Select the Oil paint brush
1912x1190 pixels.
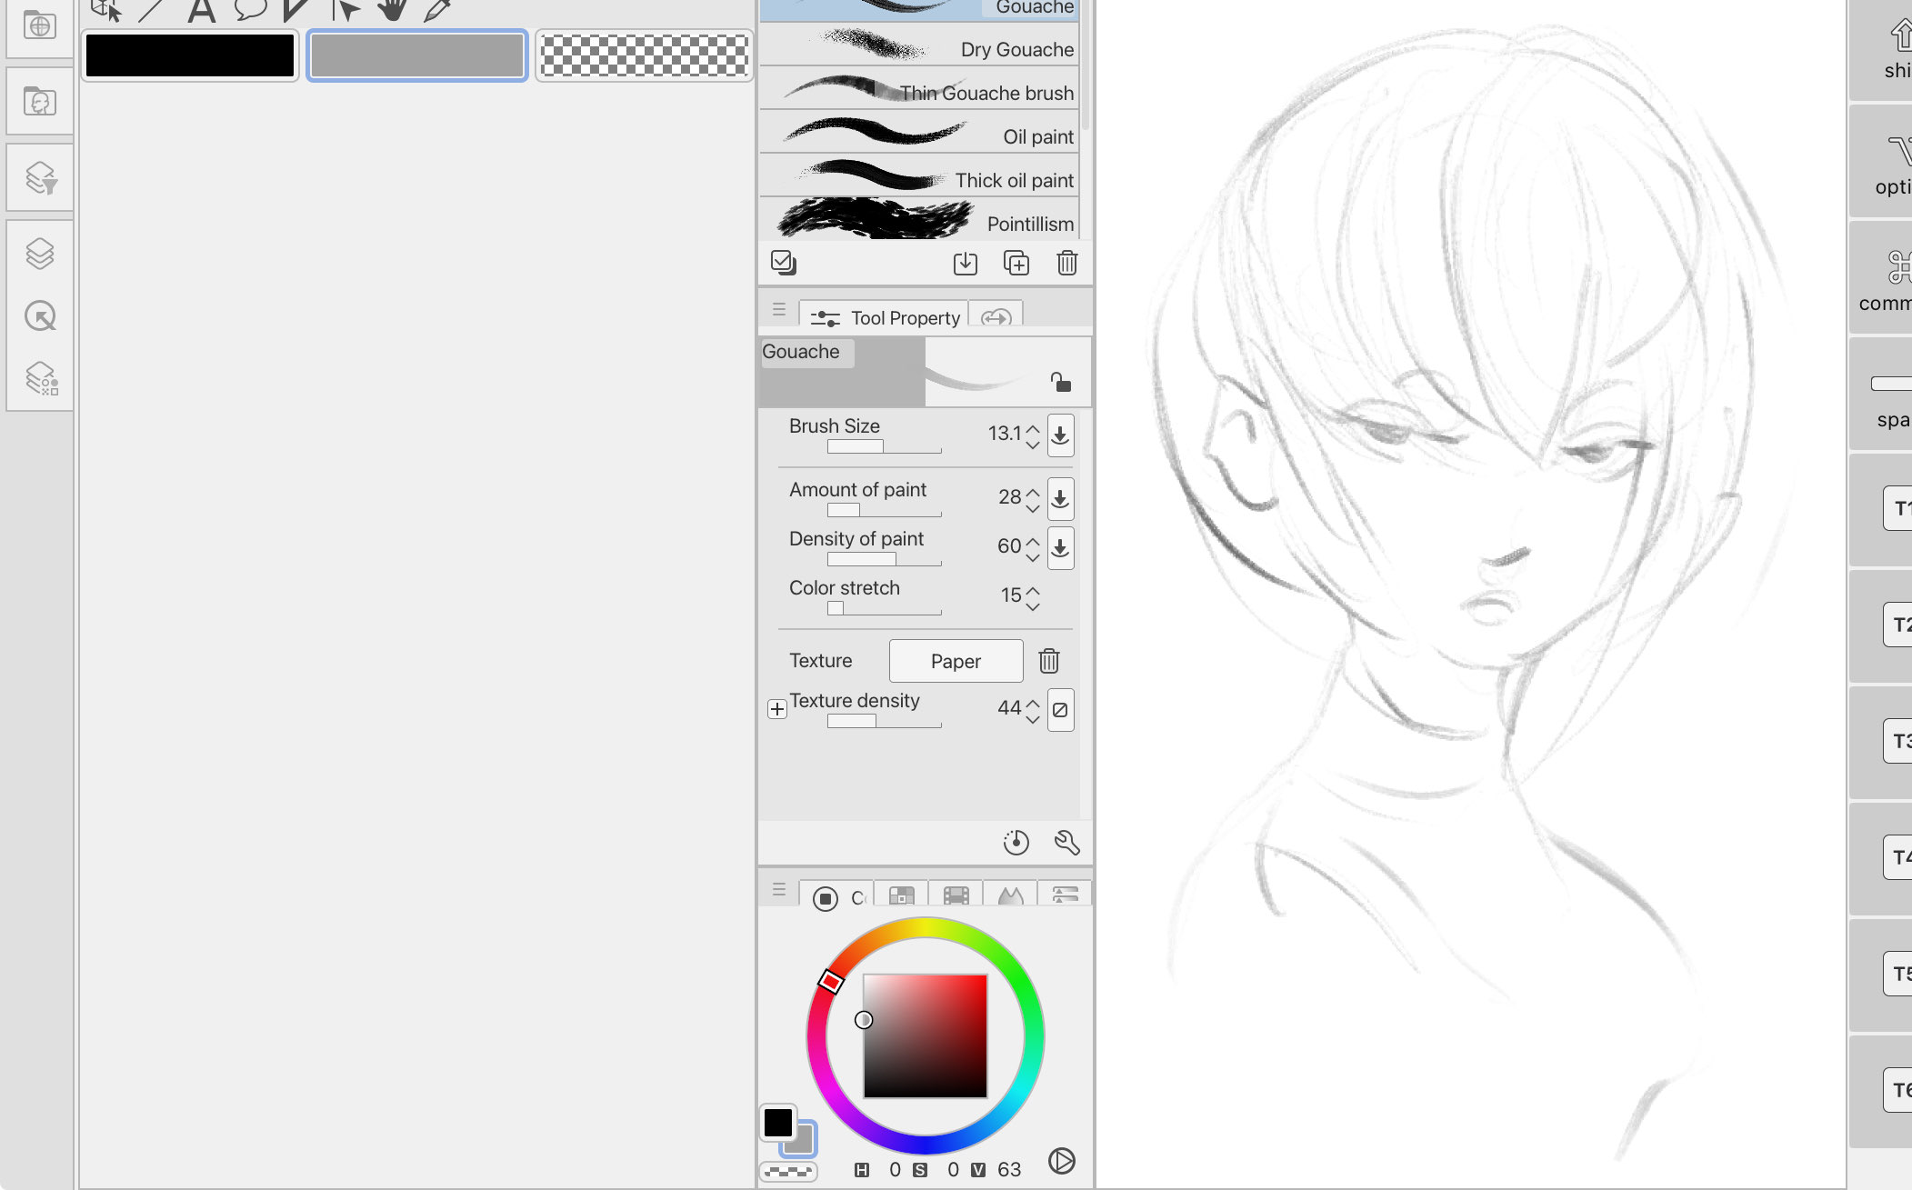click(919, 133)
